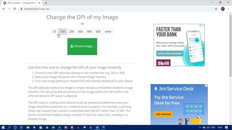
Task: Go forward in browser history
Action: tap(9, 9)
